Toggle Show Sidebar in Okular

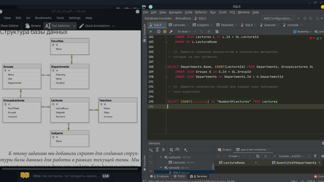[x=9, y=26]
